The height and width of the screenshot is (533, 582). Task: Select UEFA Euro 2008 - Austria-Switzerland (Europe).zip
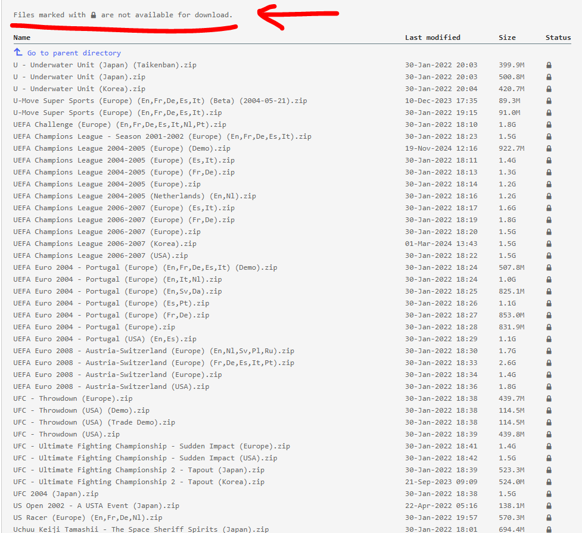point(118,375)
